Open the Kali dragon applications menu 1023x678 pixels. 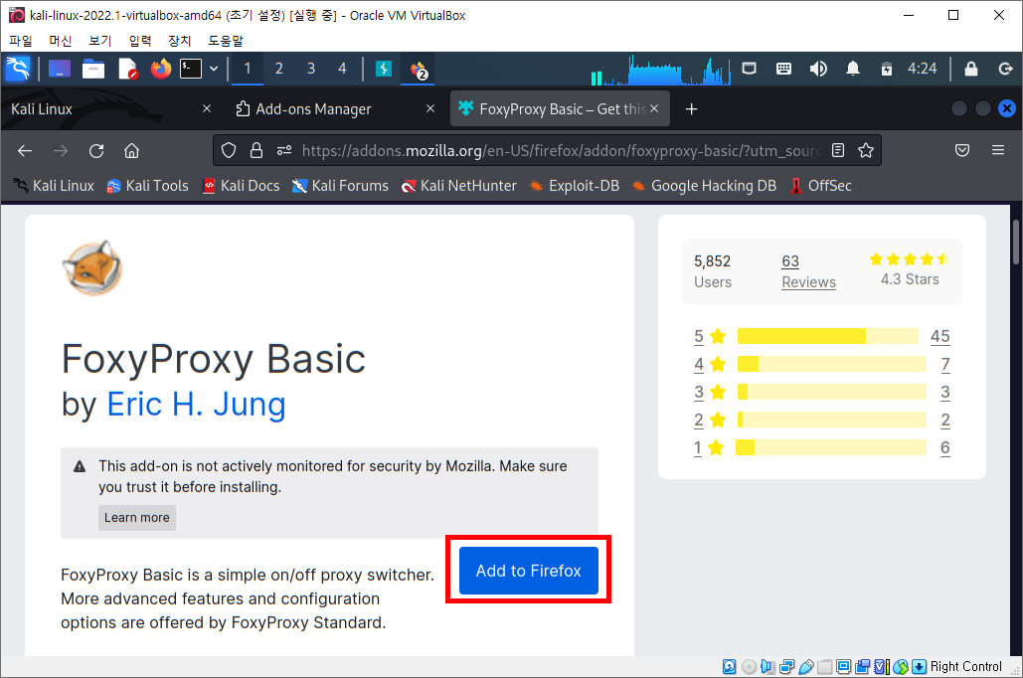click(18, 69)
